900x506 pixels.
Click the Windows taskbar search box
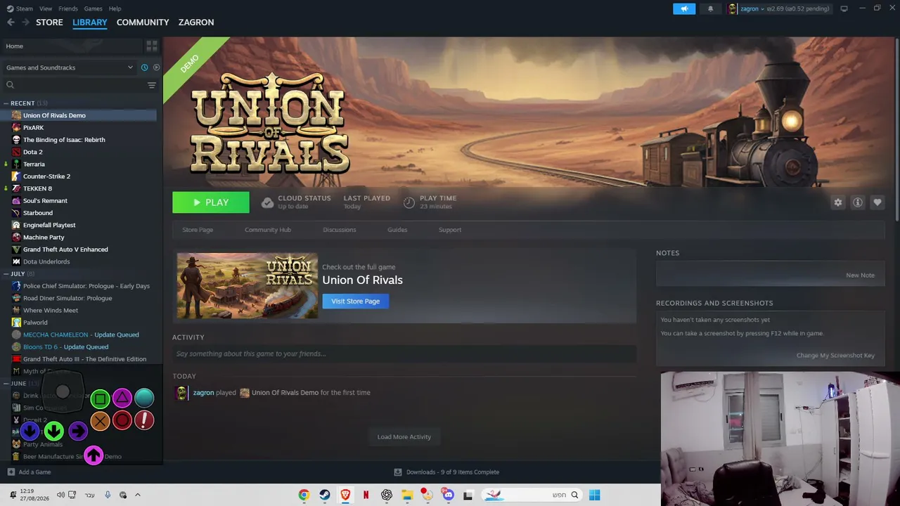click(x=533, y=495)
